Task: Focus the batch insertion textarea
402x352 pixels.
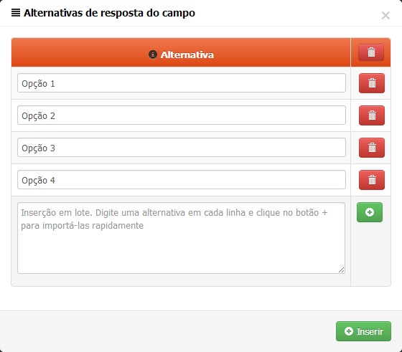Action: point(181,238)
